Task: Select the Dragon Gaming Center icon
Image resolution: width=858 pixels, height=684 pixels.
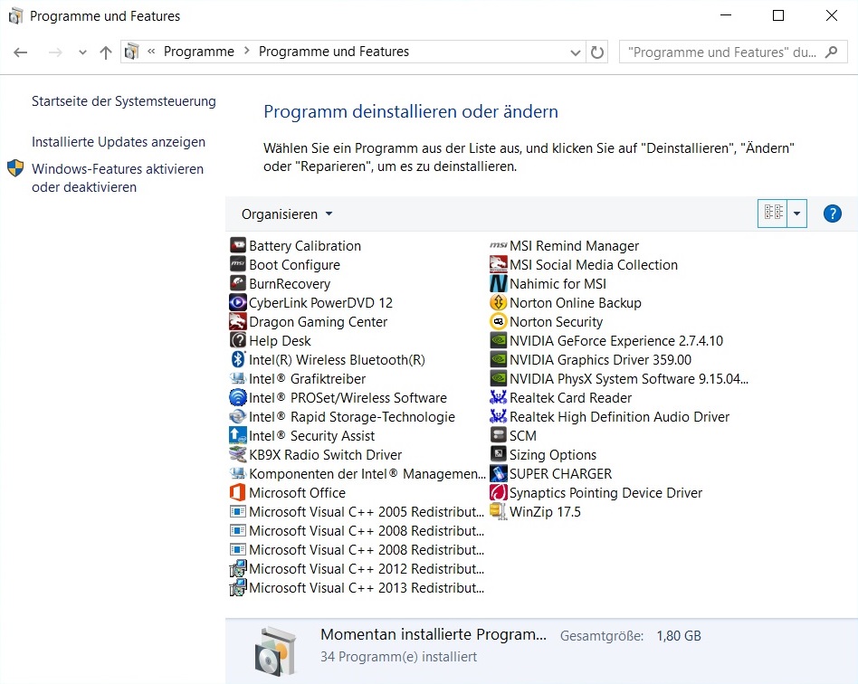Action: pos(237,321)
